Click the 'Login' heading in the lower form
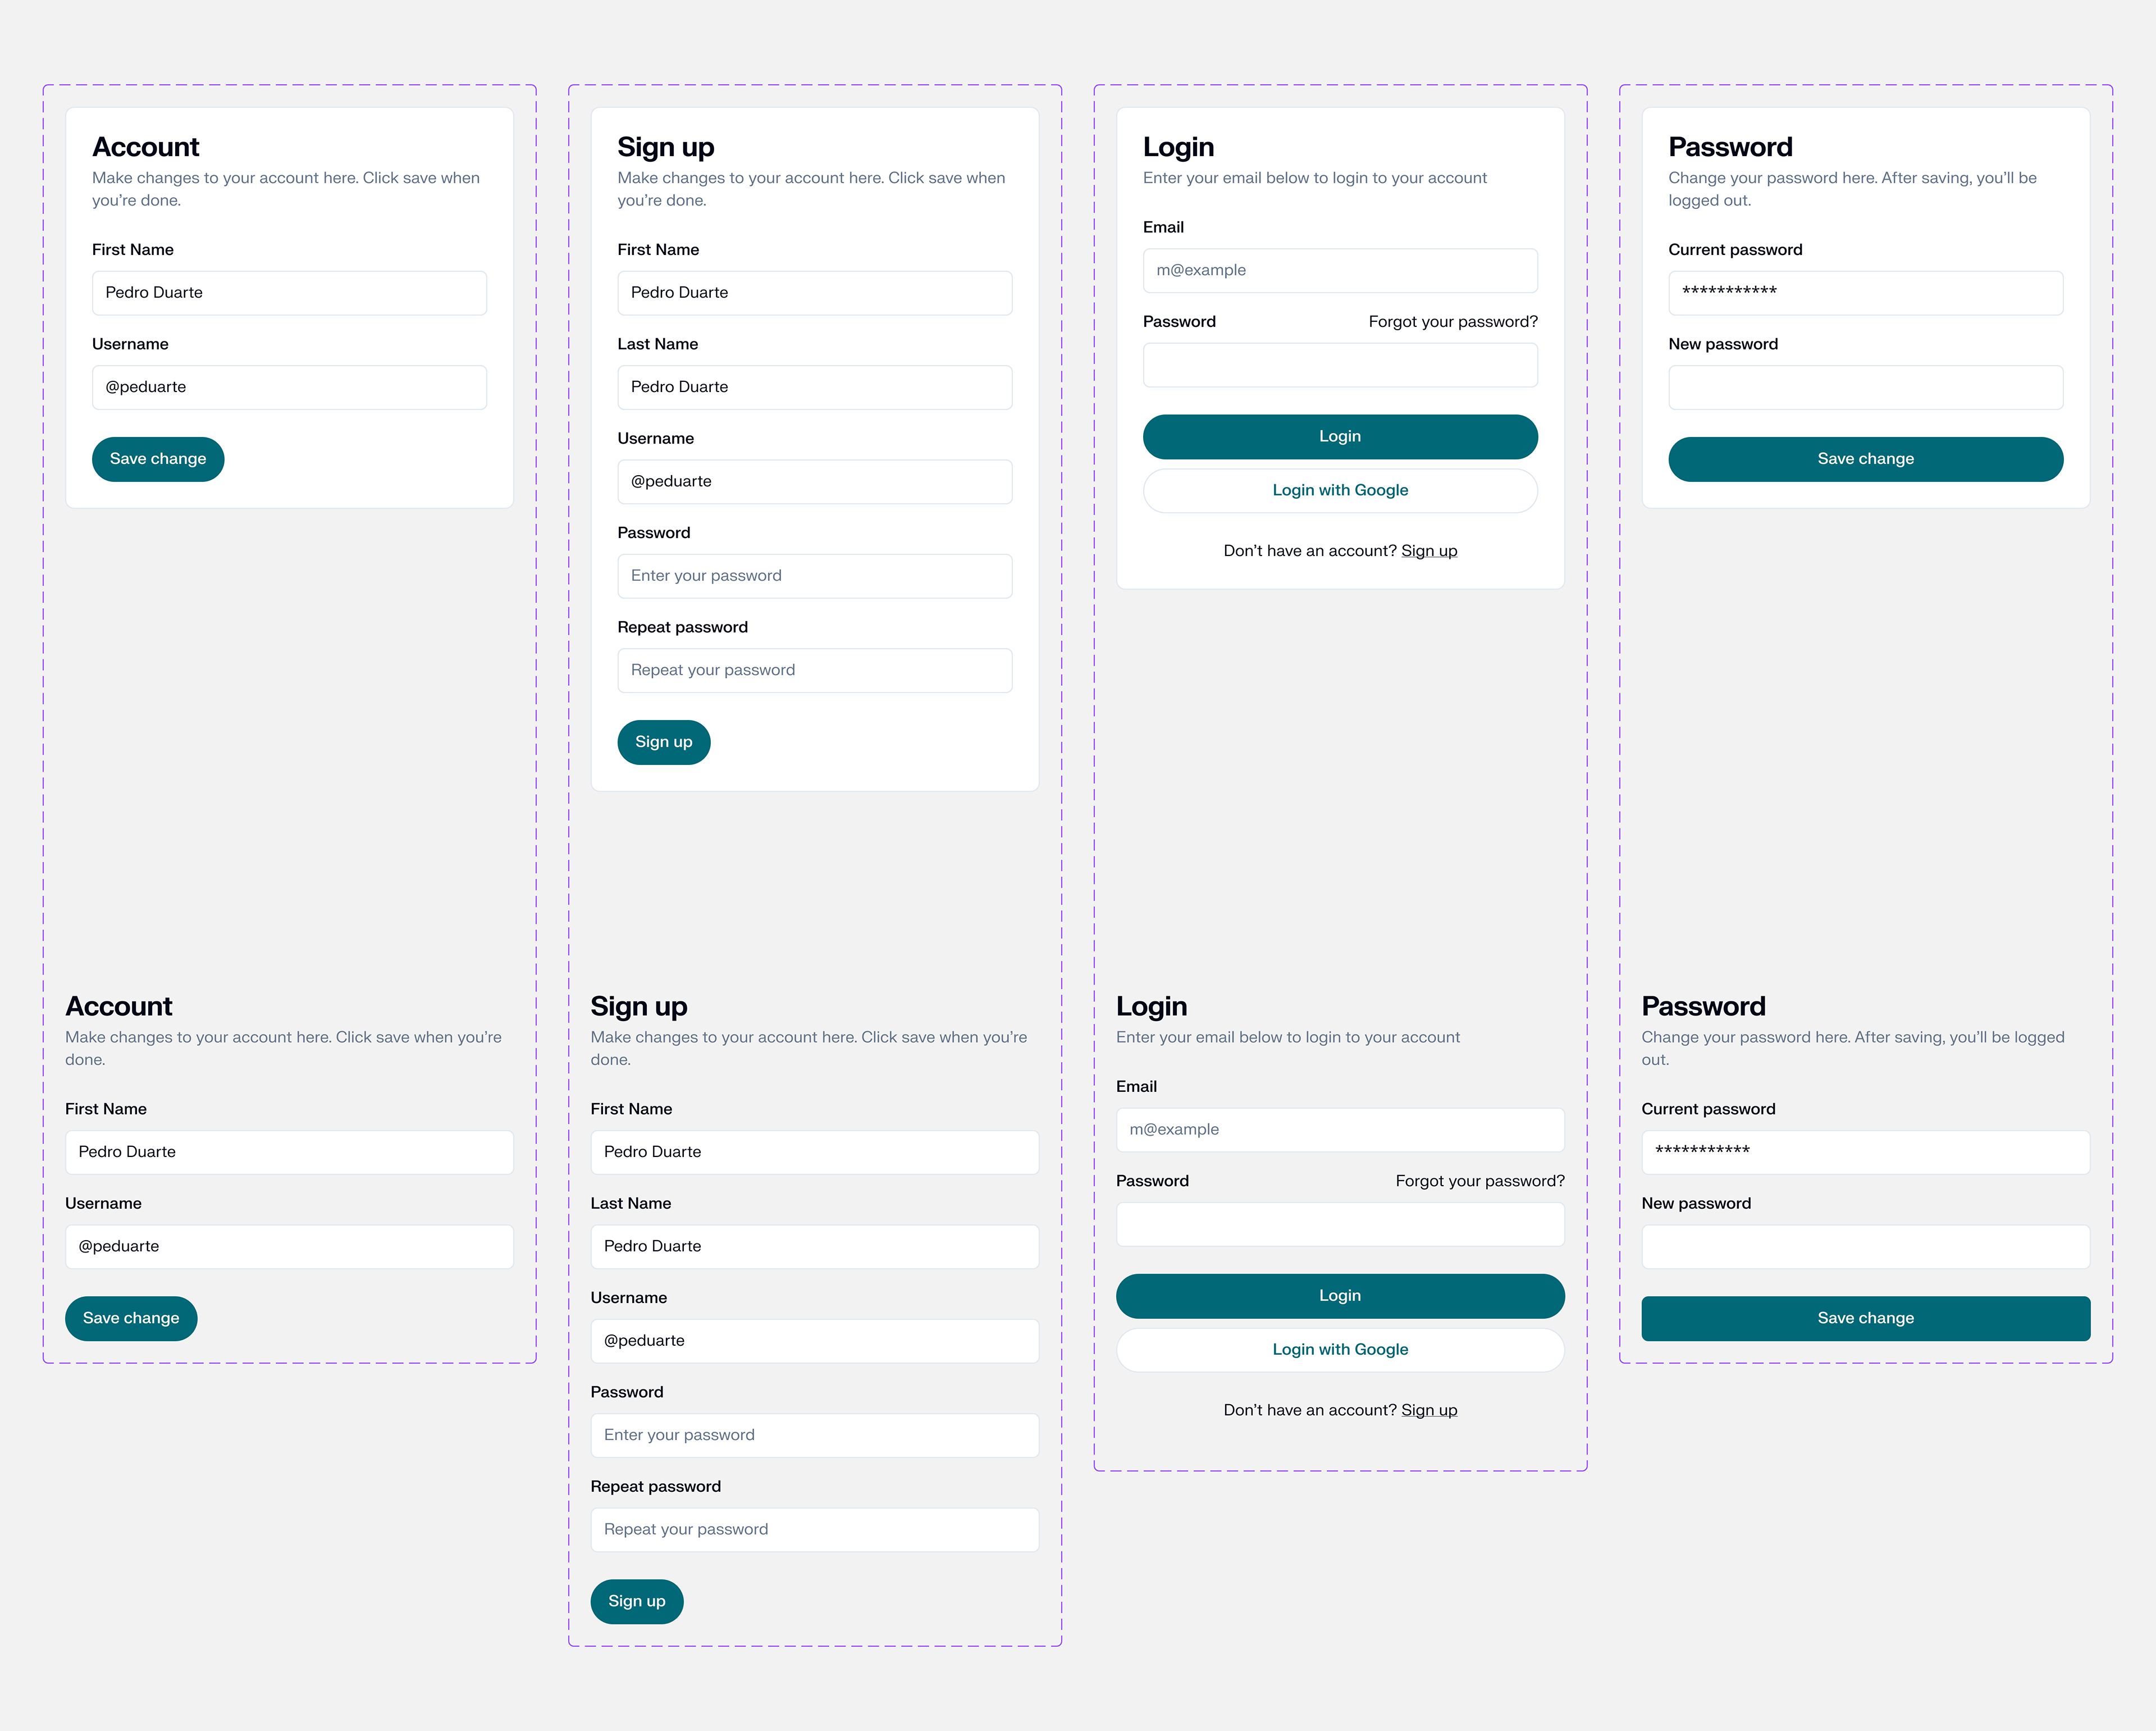This screenshot has height=1731, width=2156. [x=1151, y=1006]
